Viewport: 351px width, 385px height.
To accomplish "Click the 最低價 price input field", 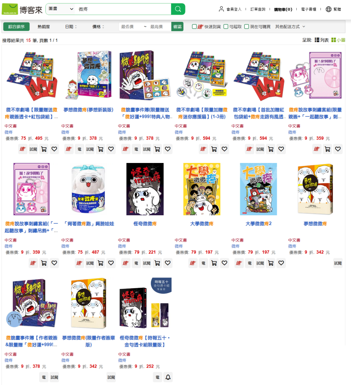I will tap(130, 26).
